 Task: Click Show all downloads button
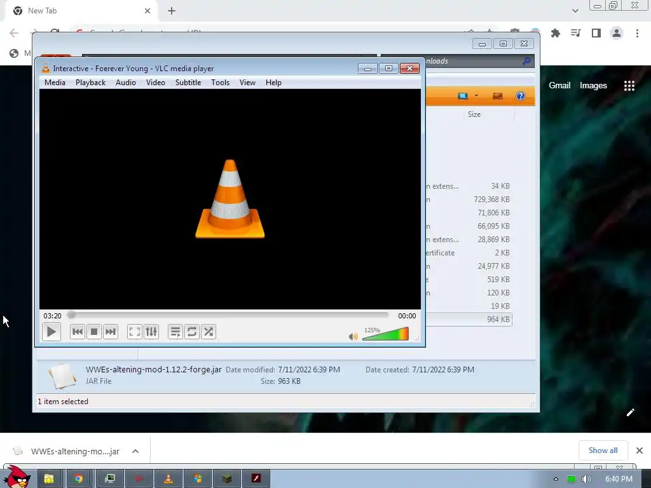point(603,451)
